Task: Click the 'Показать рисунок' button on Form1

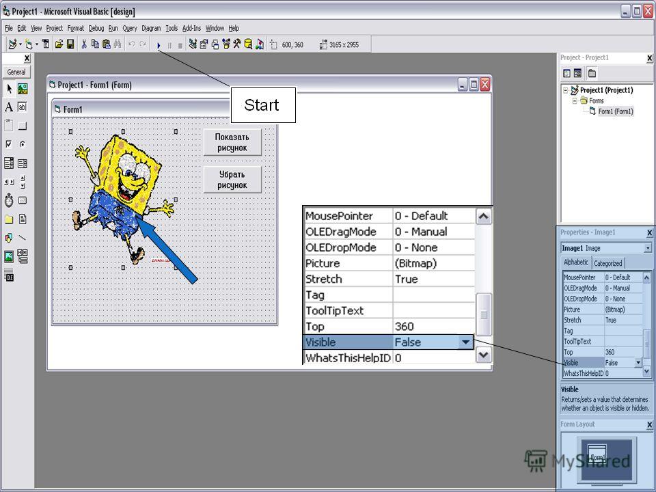Action: [232, 142]
